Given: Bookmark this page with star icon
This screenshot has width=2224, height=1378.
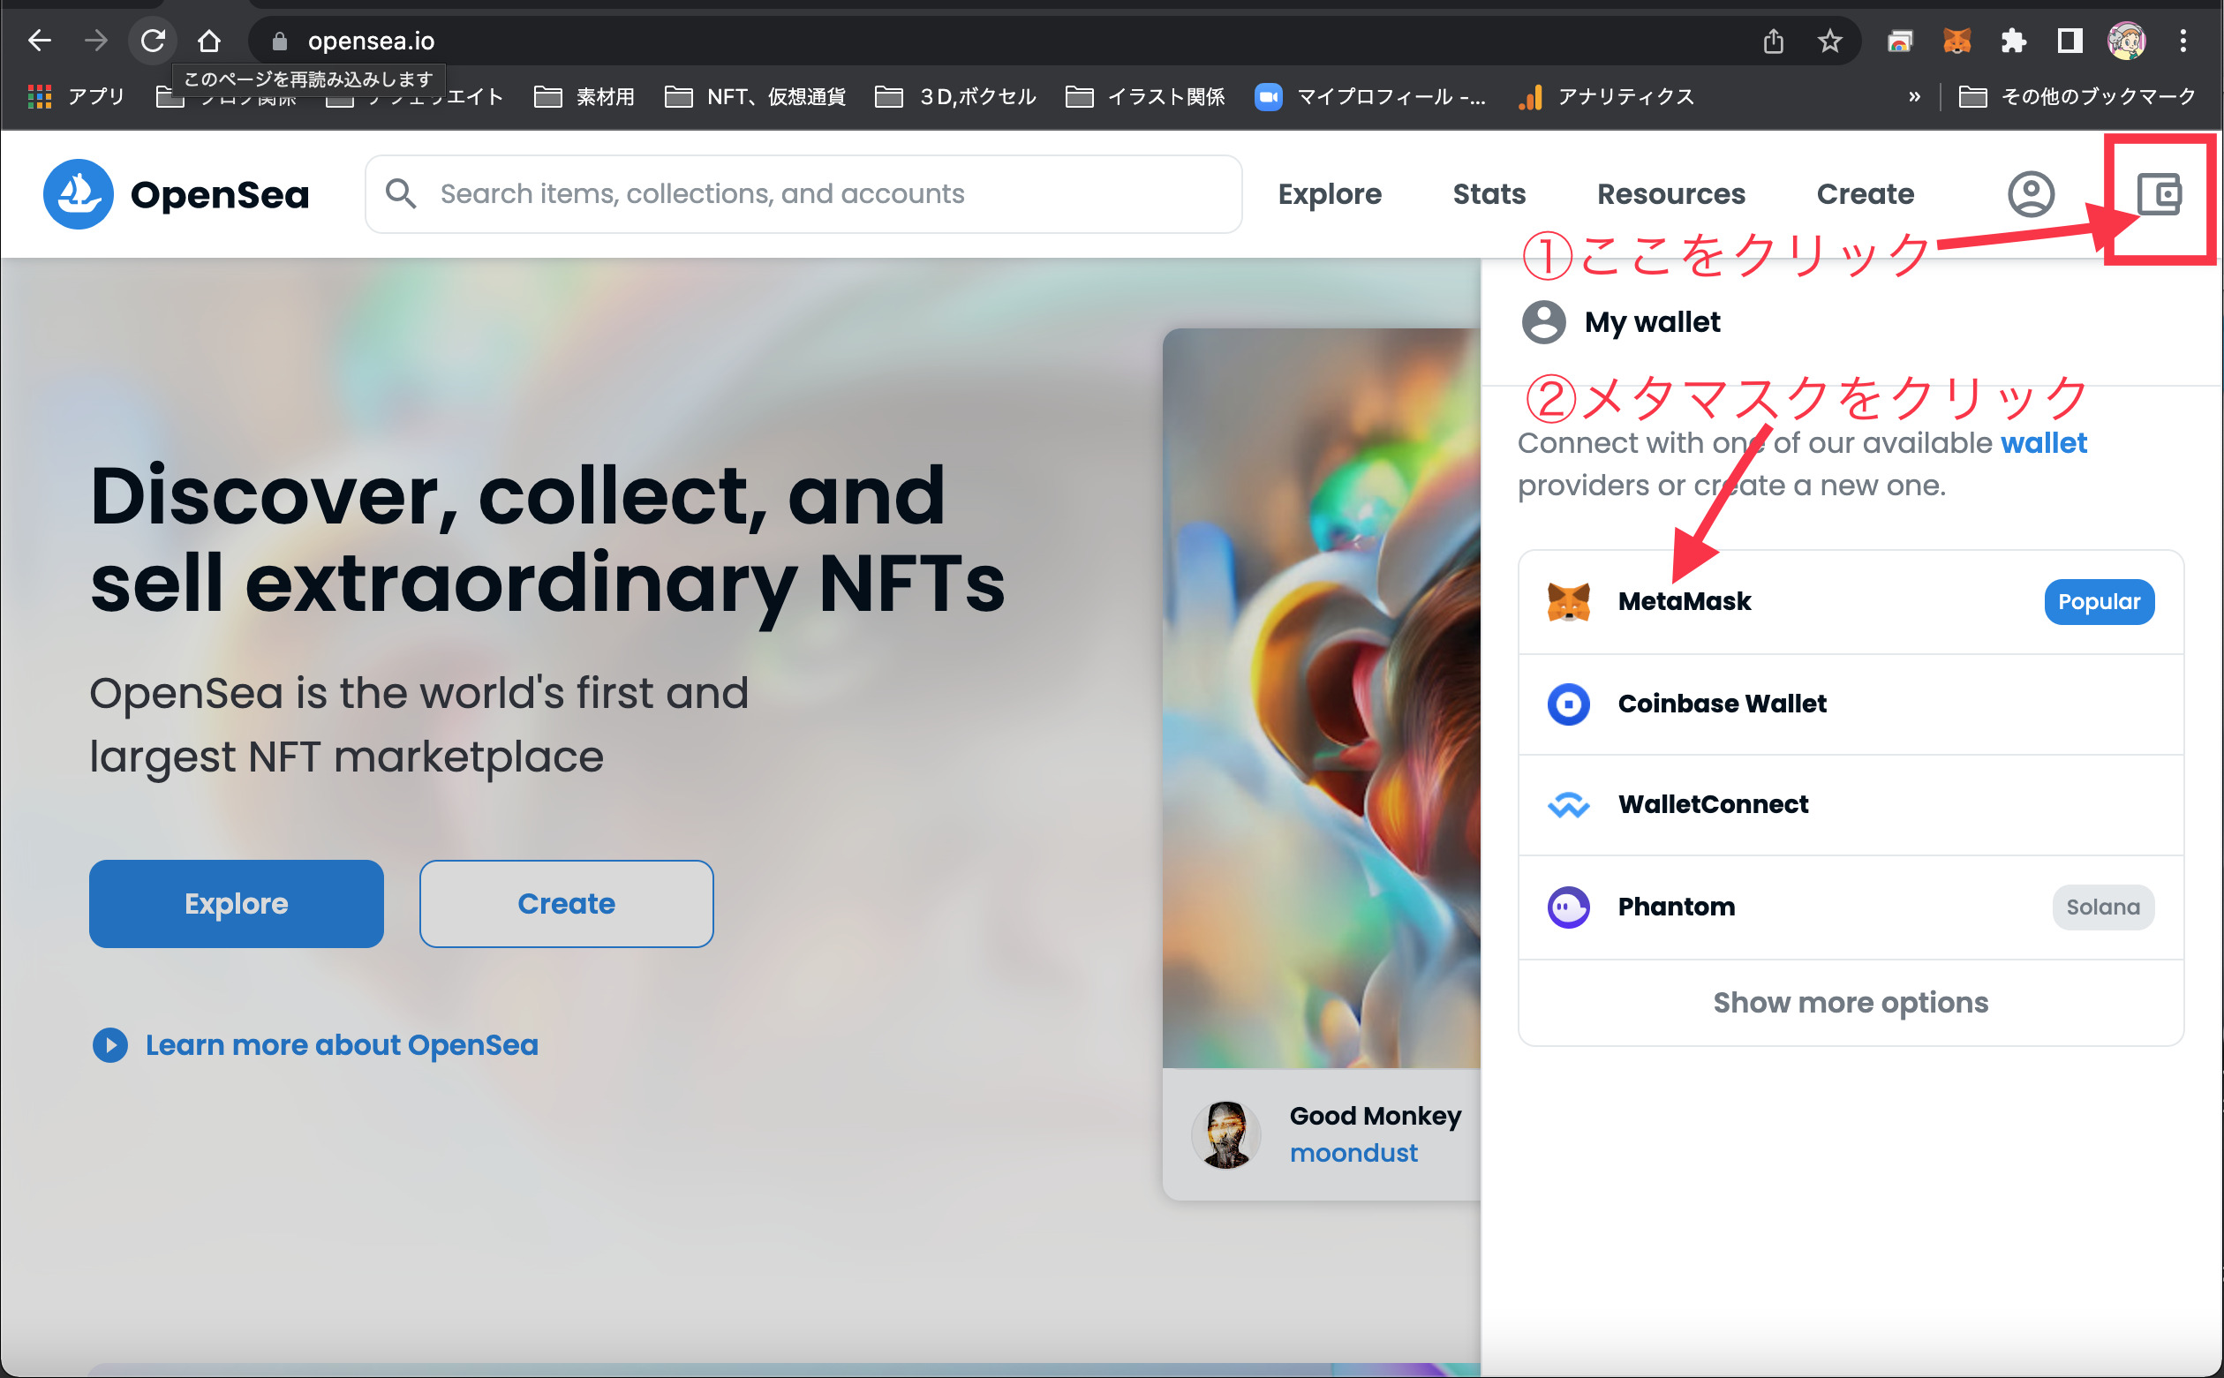Looking at the screenshot, I should (1829, 41).
